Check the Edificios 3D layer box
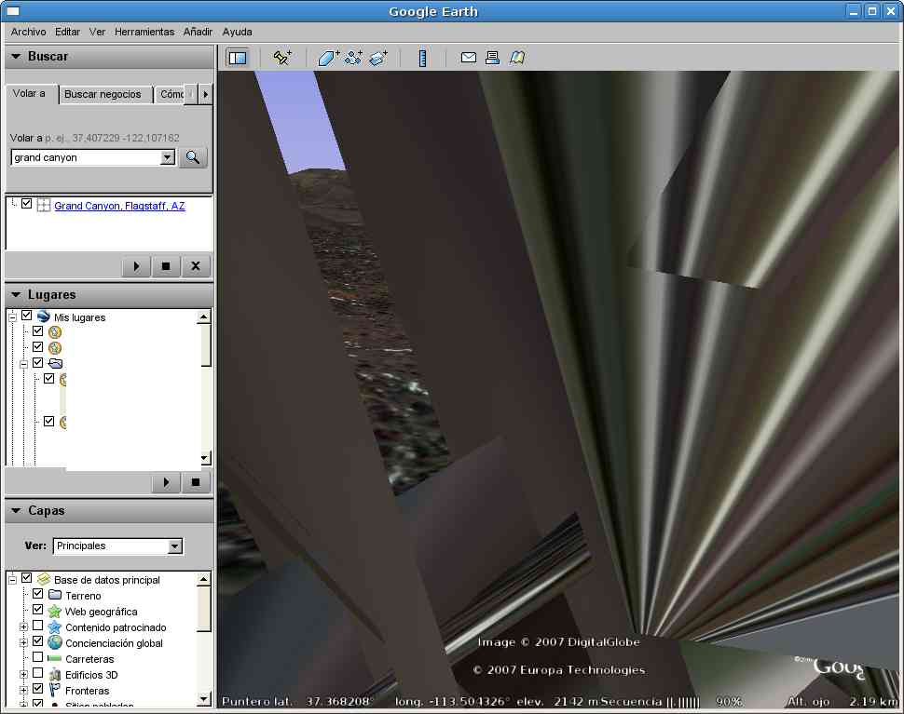 pyautogui.click(x=38, y=674)
